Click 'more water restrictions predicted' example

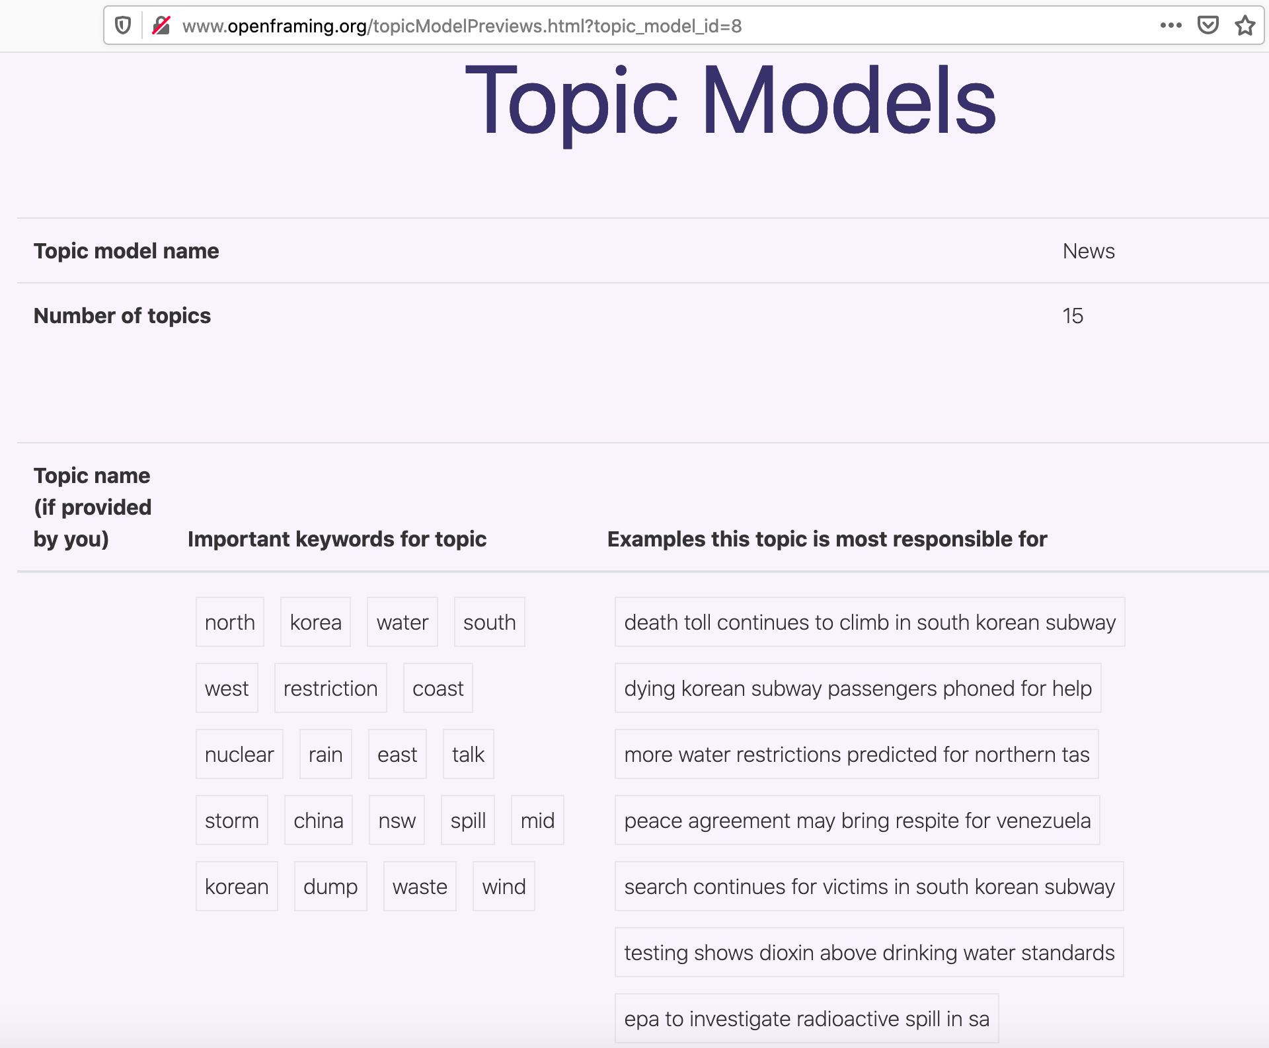856,755
